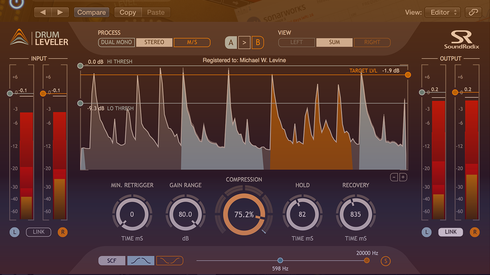Click the power button icon at top-left
This screenshot has height=275, width=490.
click(16, 4)
